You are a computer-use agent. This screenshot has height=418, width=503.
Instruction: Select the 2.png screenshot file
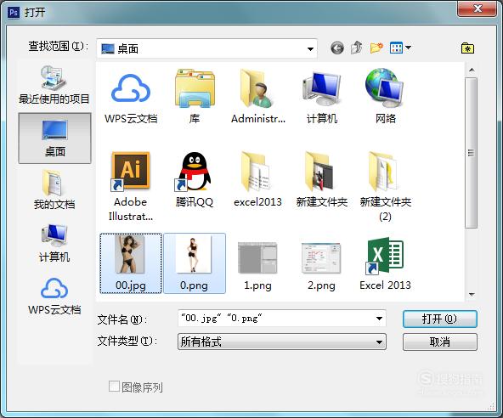pos(322,266)
